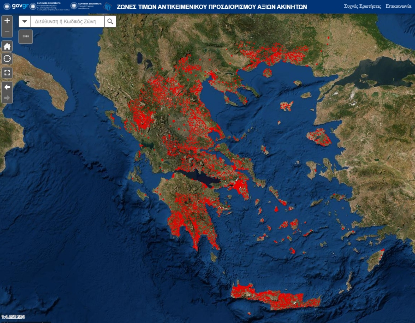Enter fullscreen map view
Image resolution: width=415 pixels, height=323 pixels.
click(x=6, y=72)
